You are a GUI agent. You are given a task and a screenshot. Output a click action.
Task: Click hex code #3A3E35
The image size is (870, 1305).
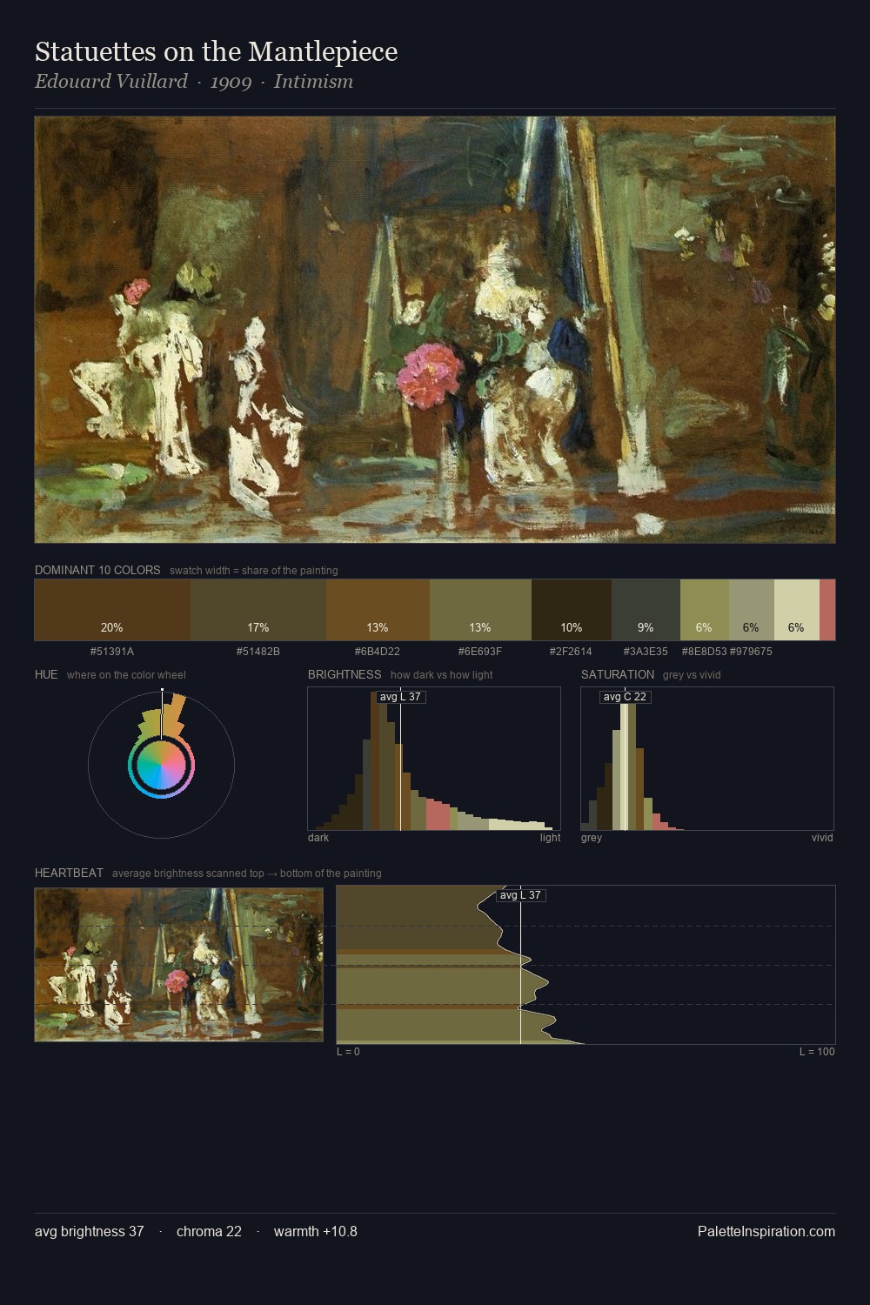[646, 652]
